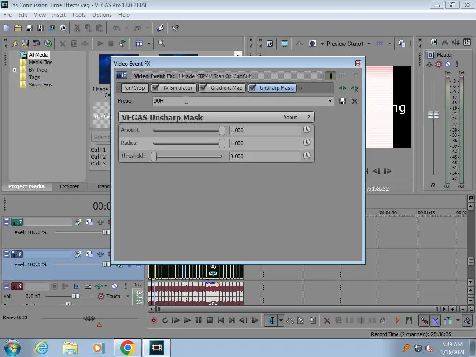Open Master FX gear icon
The image size is (476, 357).
pyautogui.click(x=438, y=64)
